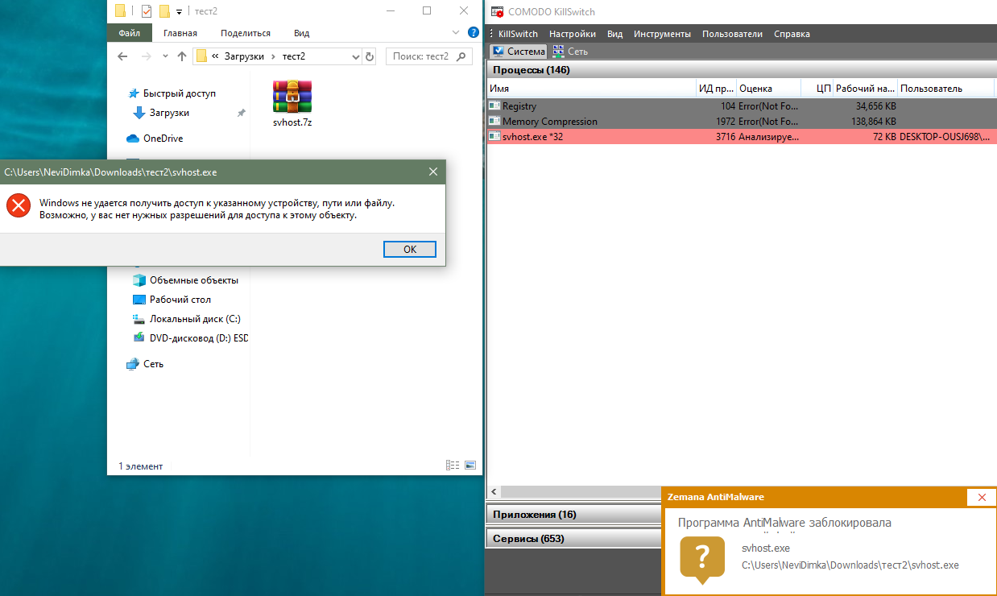
Task: Open the quick access toolbar customize dropdown
Action: pos(179,12)
